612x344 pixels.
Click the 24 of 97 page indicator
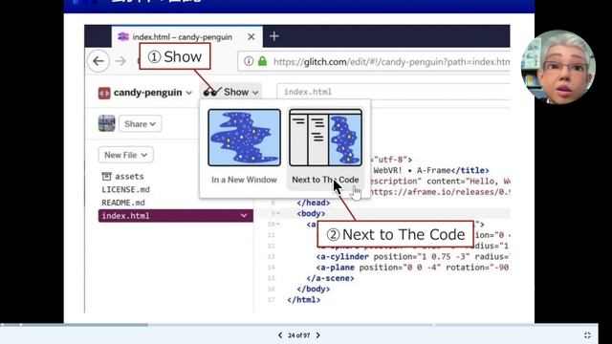click(x=299, y=335)
